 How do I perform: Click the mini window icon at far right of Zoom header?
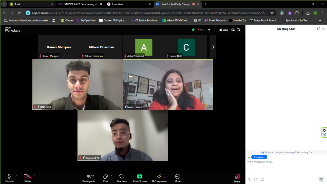pyautogui.click(x=239, y=30)
